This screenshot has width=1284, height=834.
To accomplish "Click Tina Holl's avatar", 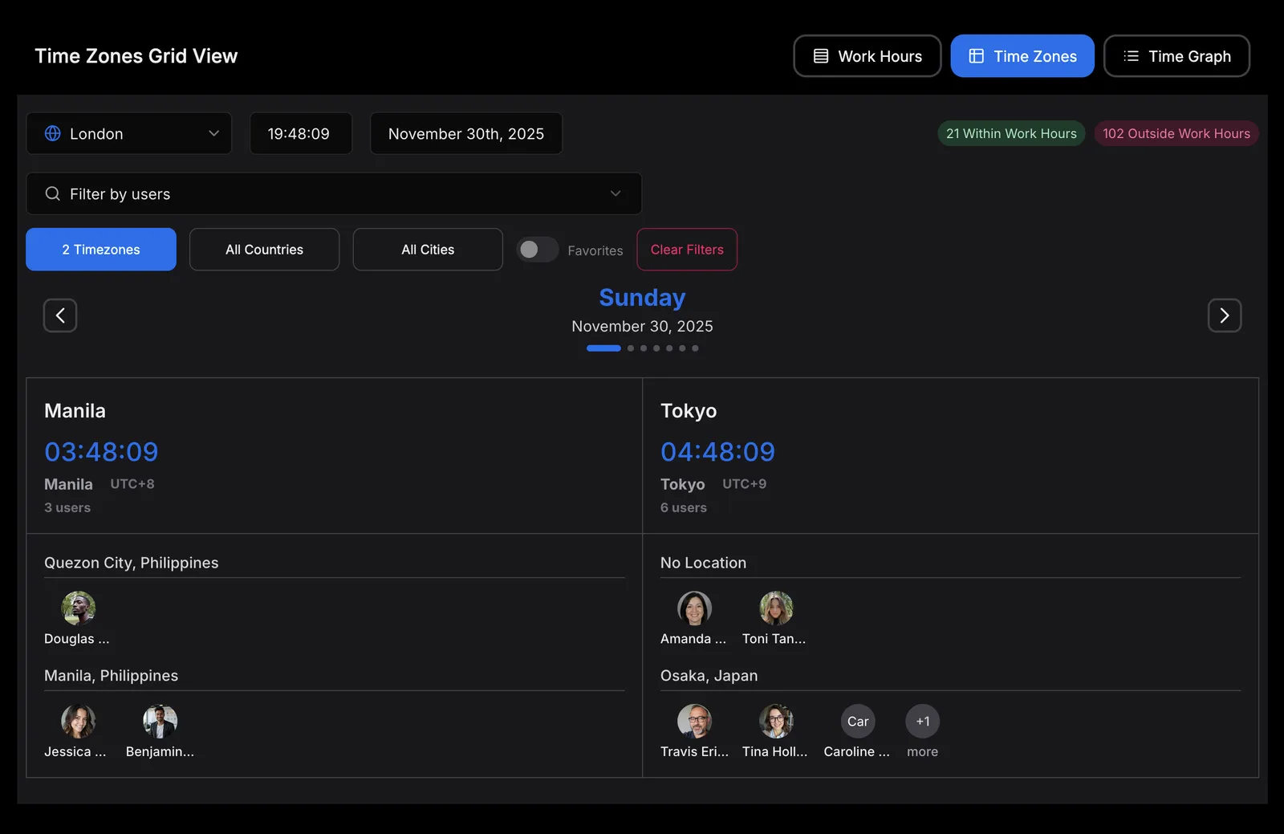I will [x=777, y=721].
